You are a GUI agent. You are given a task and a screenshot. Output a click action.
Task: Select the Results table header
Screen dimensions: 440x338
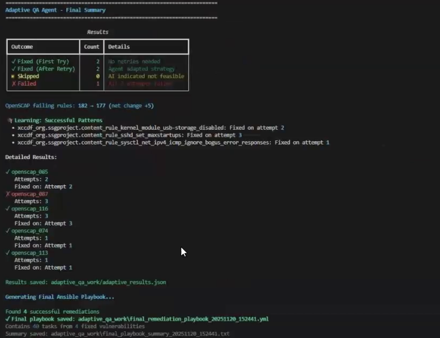tap(98, 32)
